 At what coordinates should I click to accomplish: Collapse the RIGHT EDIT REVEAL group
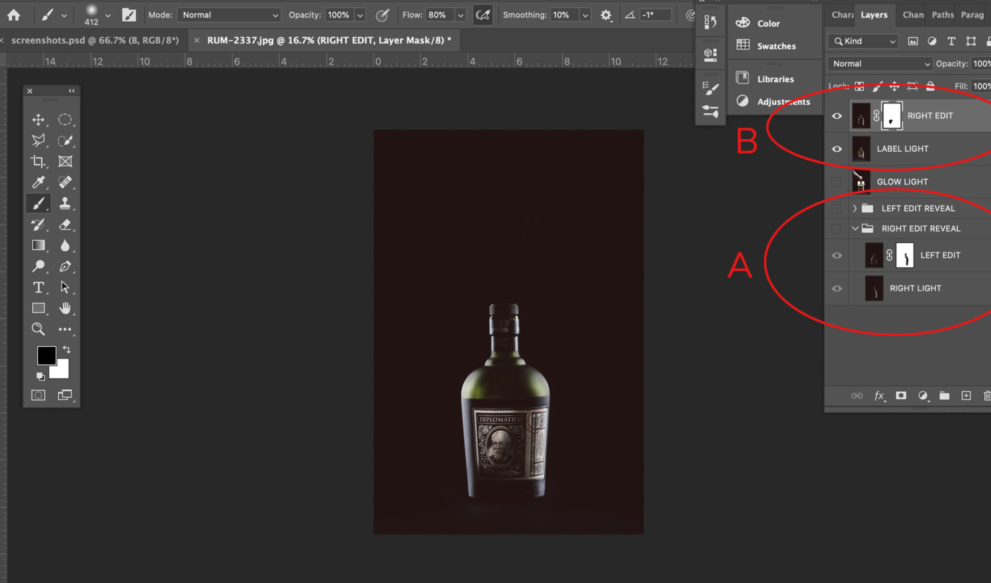855,228
